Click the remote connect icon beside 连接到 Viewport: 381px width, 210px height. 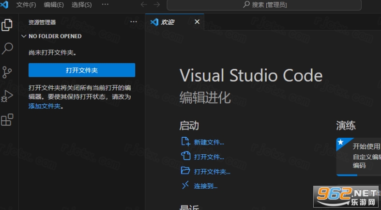coord(185,185)
